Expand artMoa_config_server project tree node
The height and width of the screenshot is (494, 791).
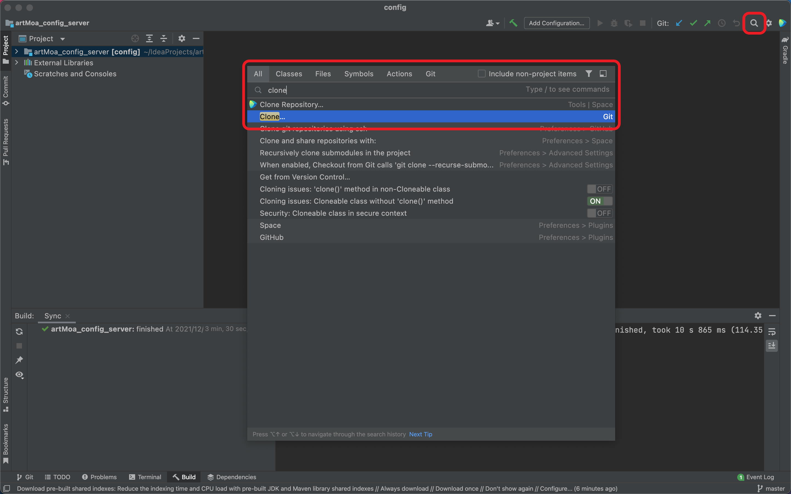click(17, 52)
